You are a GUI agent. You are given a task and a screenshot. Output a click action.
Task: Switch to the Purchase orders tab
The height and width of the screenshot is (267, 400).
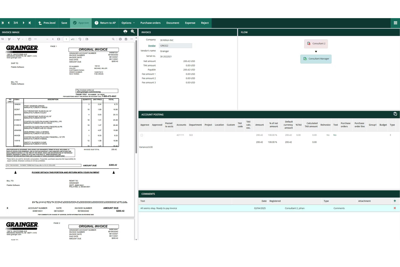coord(150,23)
